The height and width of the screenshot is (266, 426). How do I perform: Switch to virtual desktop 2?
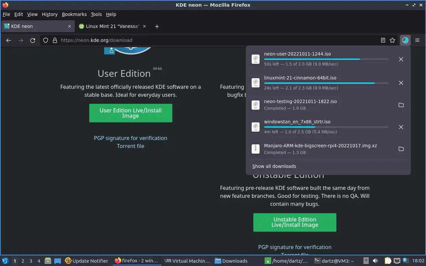(23, 261)
